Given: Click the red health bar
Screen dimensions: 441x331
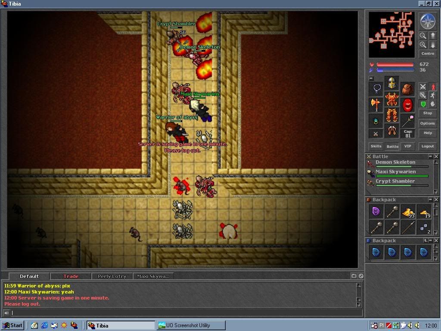Looking at the screenshot, I should [395, 65].
